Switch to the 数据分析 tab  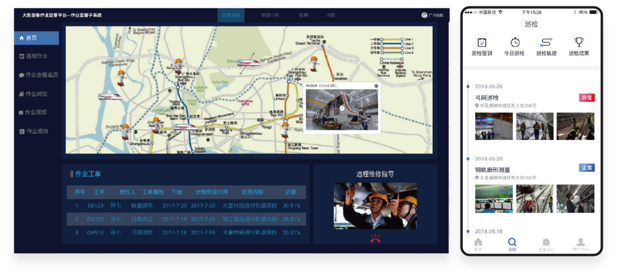point(270,15)
